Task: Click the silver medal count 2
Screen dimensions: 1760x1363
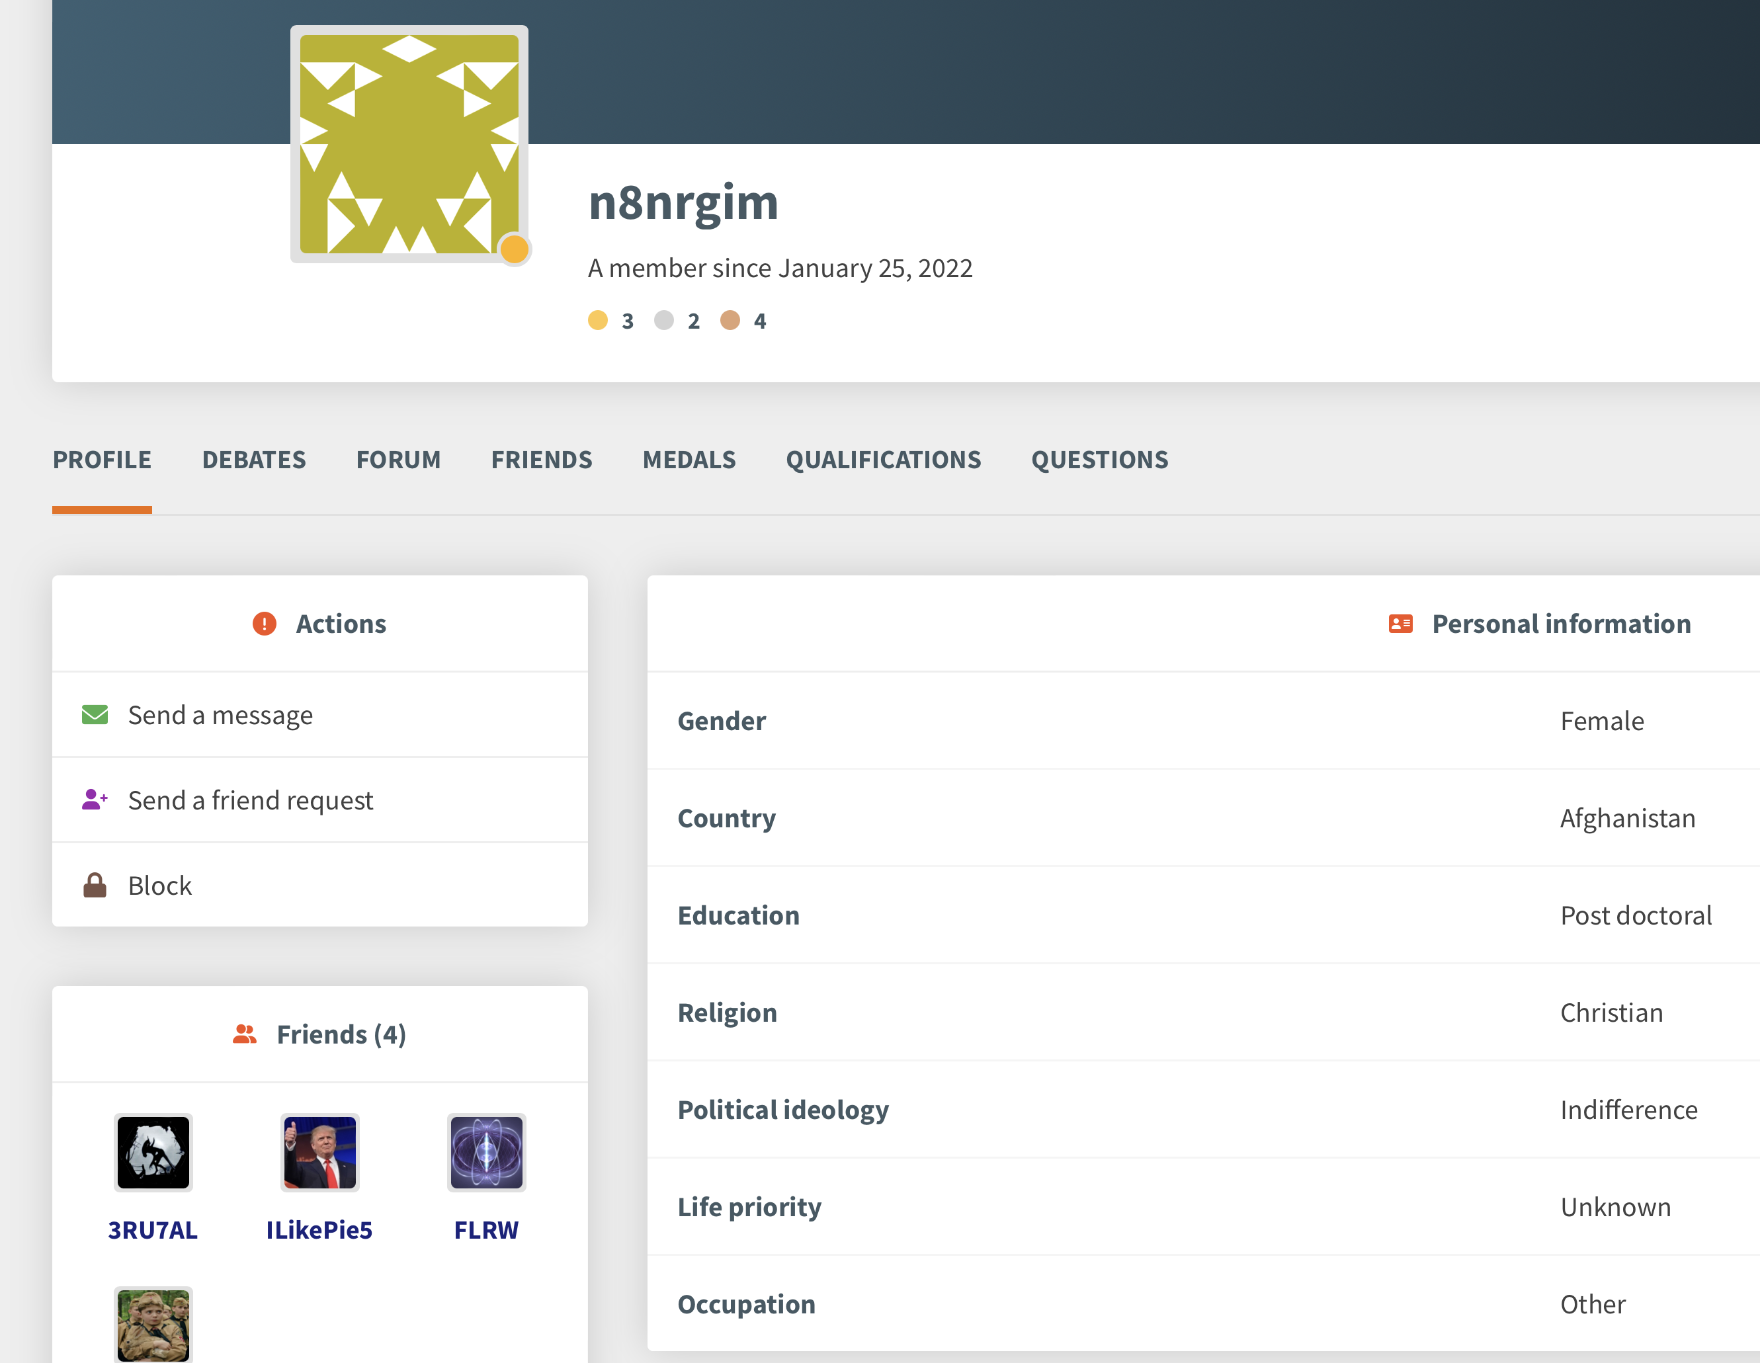Action: pyautogui.click(x=694, y=321)
